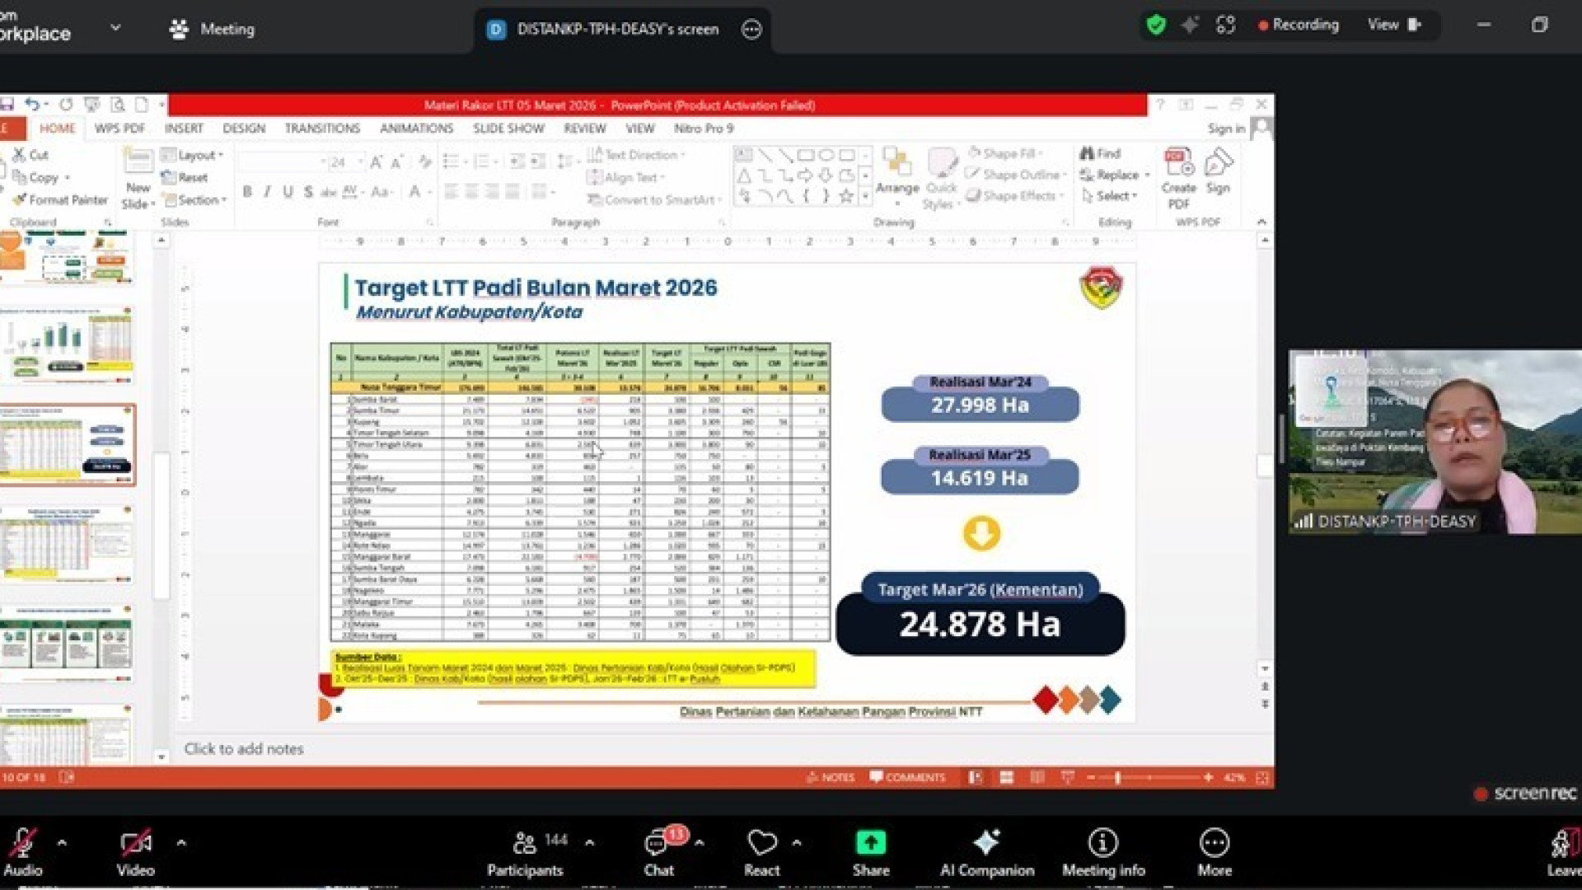Image resolution: width=1582 pixels, height=890 pixels.
Task: Open the AI Companion sparkle icon
Action: click(986, 843)
